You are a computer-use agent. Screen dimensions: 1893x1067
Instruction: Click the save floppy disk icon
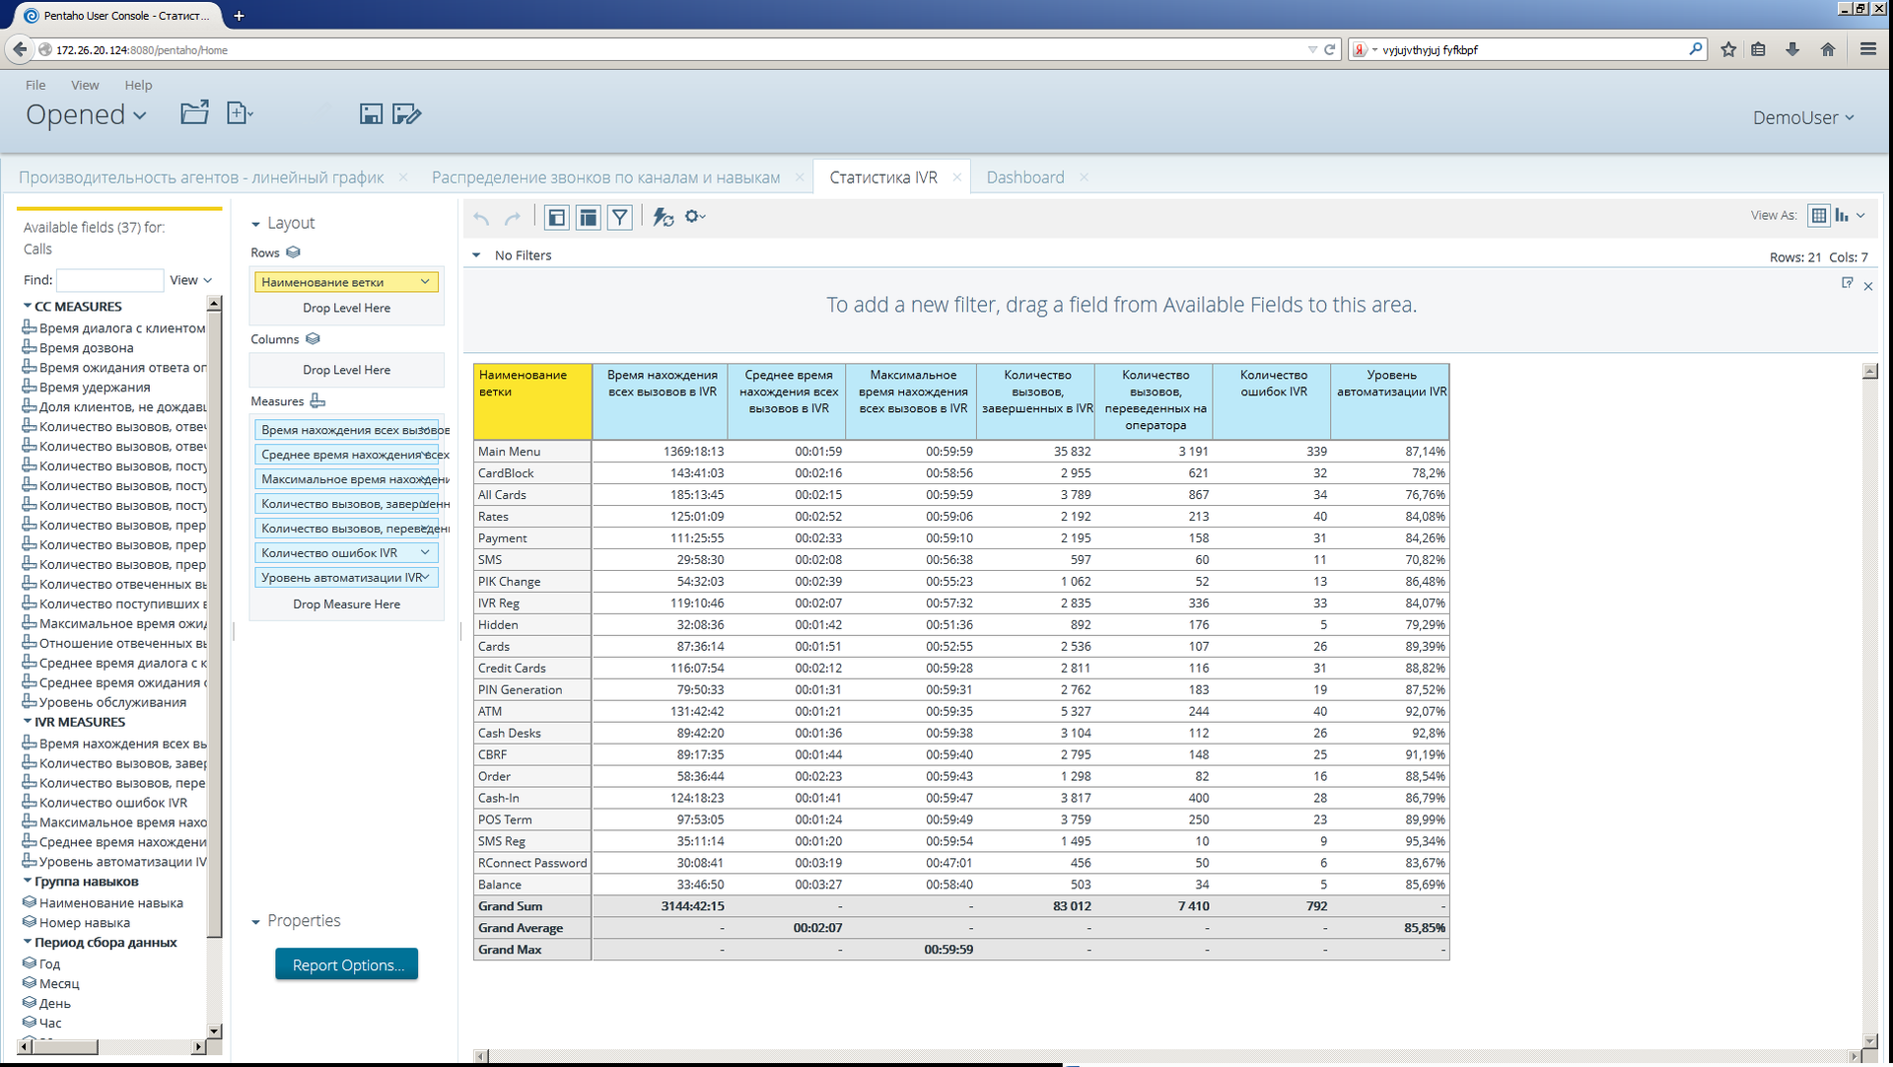click(x=371, y=114)
